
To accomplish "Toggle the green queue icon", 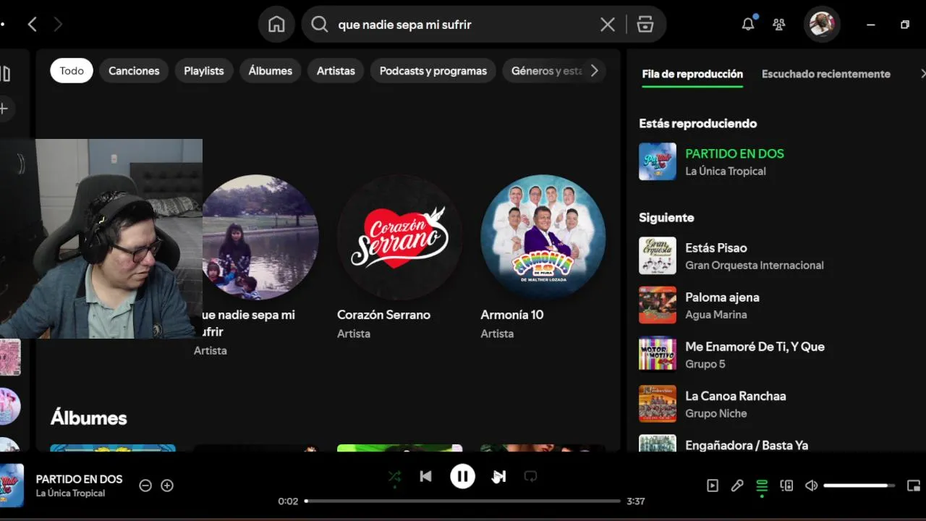I will (x=762, y=486).
